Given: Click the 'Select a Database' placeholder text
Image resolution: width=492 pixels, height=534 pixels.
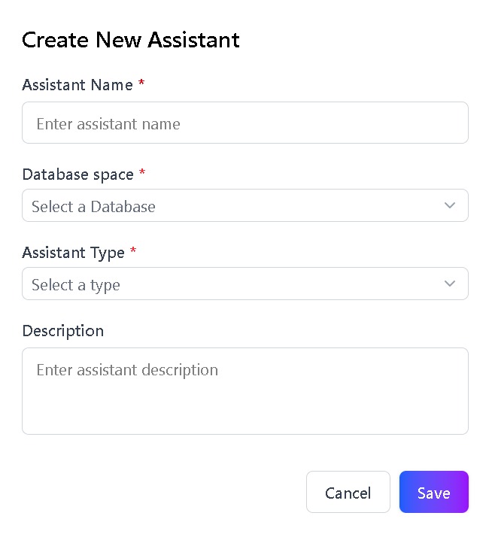Looking at the screenshot, I should [93, 206].
